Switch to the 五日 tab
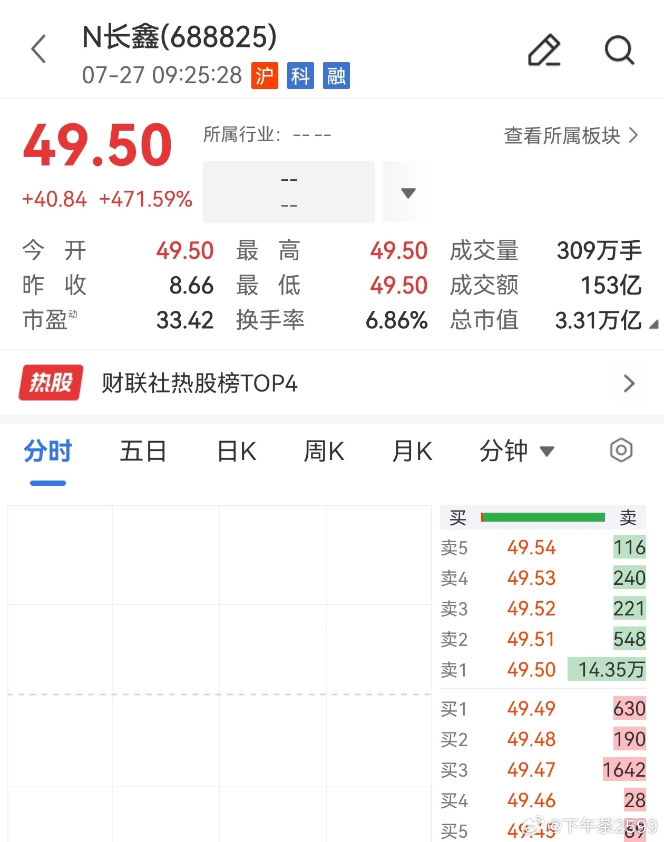 (x=143, y=452)
